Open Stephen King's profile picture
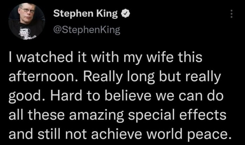Screen dimensions: 245x145 pos(26,21)
